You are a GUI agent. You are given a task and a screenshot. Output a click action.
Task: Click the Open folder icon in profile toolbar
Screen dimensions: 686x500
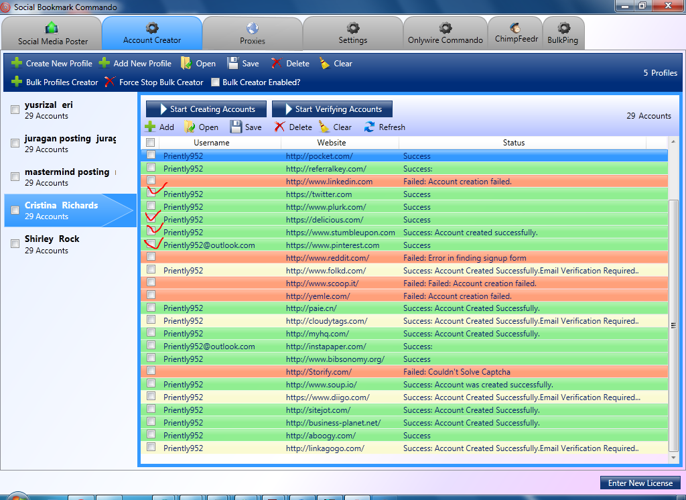tap(186, 63)
